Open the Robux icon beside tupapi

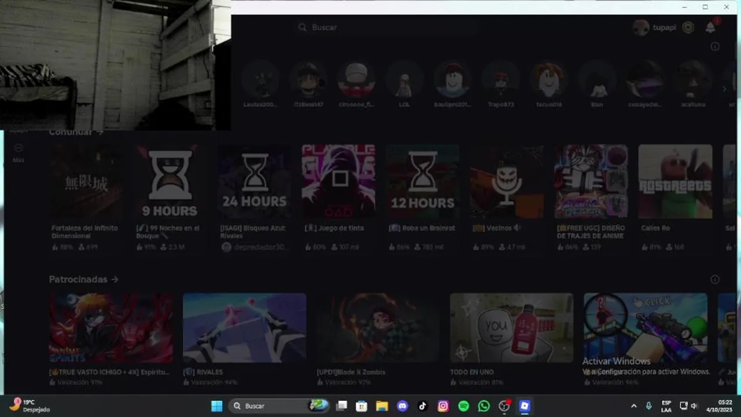click(x=688, y=27)
